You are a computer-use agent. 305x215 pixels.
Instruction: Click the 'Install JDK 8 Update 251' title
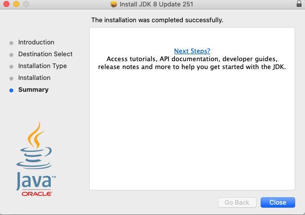point(156,4)
